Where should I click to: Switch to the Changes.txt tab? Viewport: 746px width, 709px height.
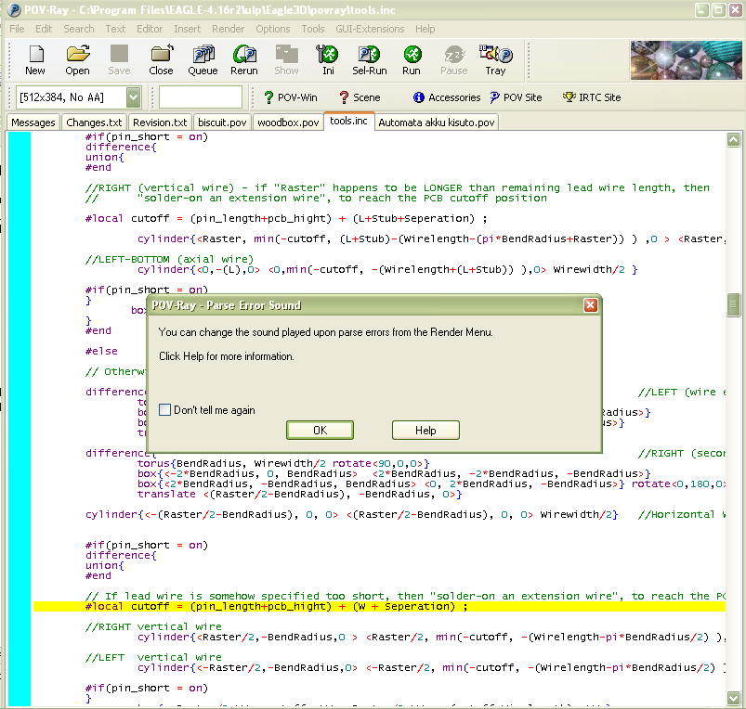pyautogui.click(x=94, y=122)
